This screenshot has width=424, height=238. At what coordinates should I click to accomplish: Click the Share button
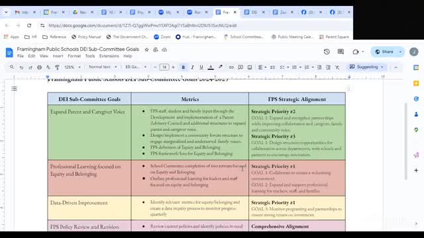pos(384,52)
